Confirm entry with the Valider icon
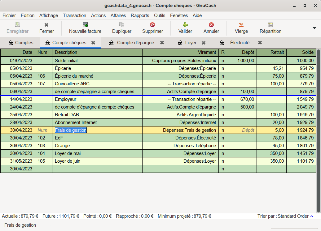This screenshot has height=231, width=321. pos(185,25)
